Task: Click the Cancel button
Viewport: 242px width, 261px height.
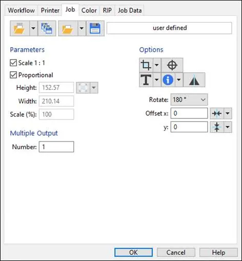Action: coord(176,252)
